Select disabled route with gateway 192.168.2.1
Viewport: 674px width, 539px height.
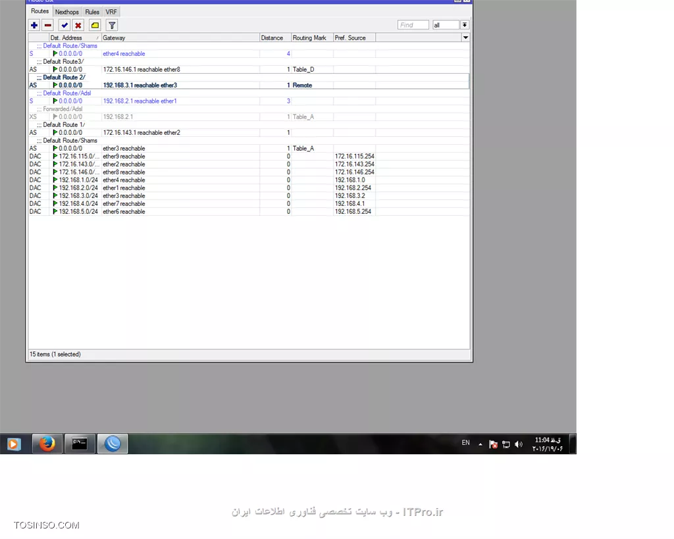tap(248, 117)
